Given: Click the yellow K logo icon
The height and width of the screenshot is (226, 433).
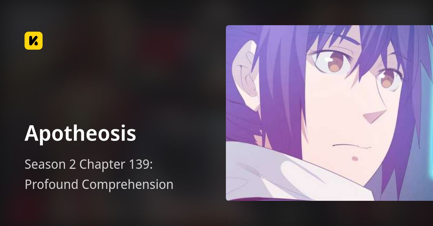Looking at the screenshot, I should coord(34,41).
